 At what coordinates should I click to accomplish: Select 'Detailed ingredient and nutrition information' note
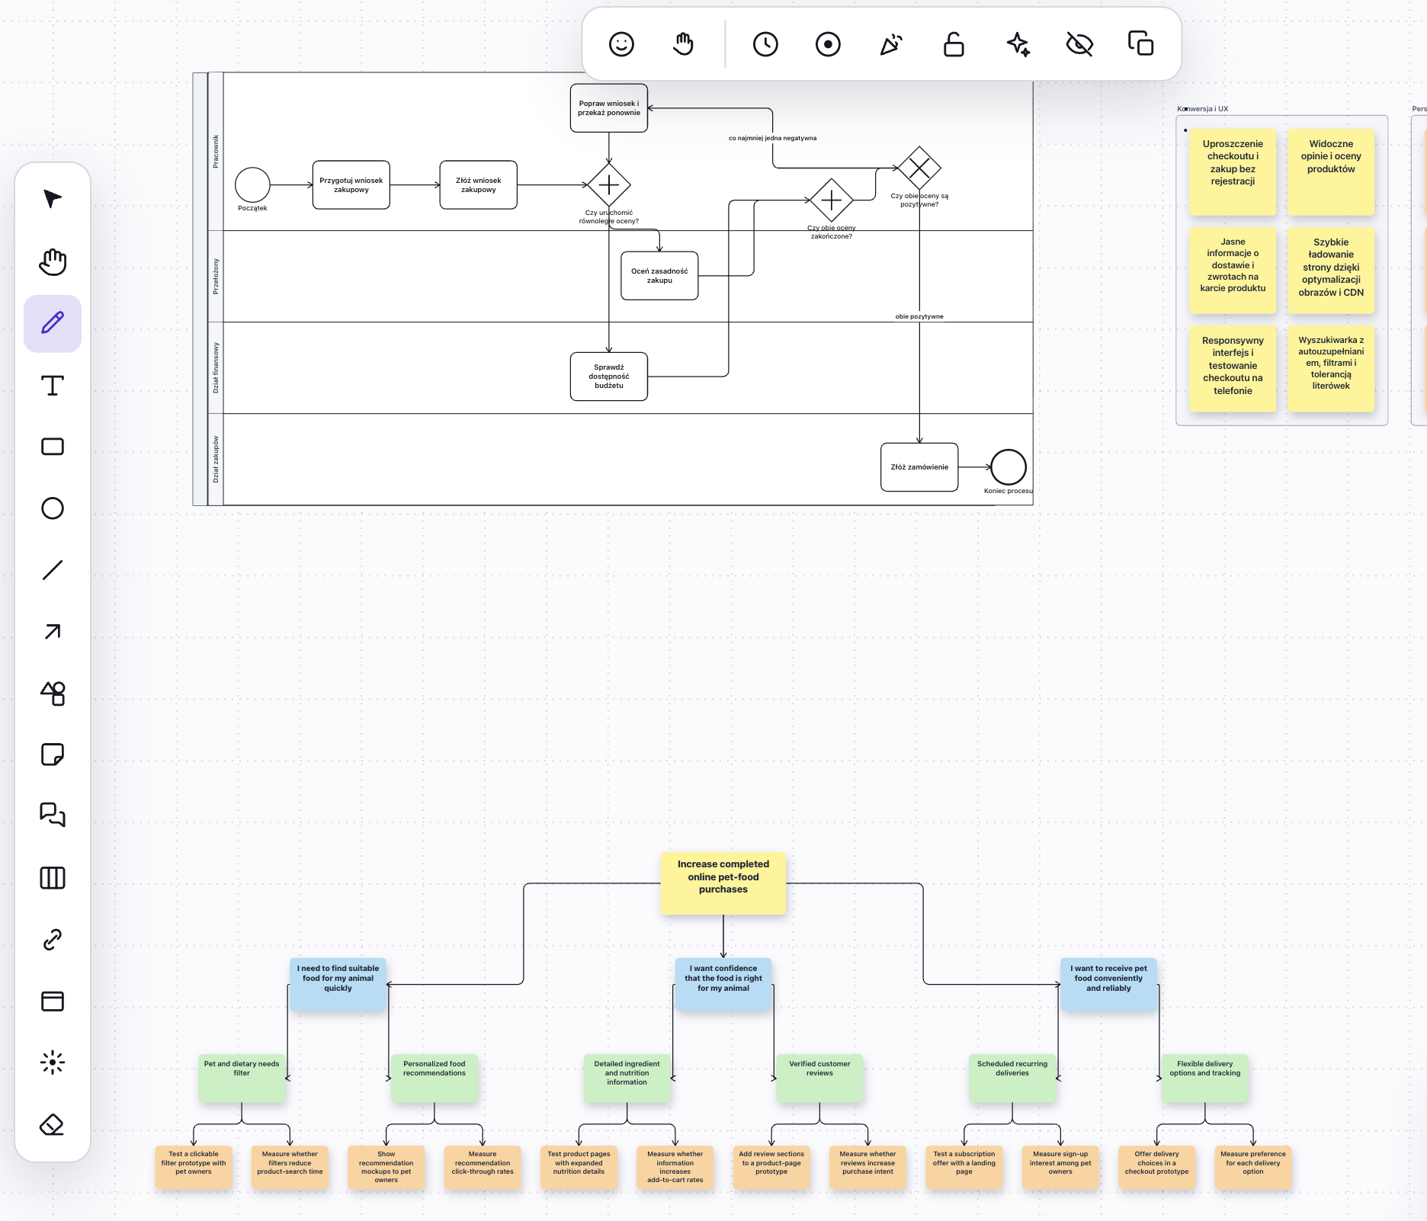(627, 1078)
